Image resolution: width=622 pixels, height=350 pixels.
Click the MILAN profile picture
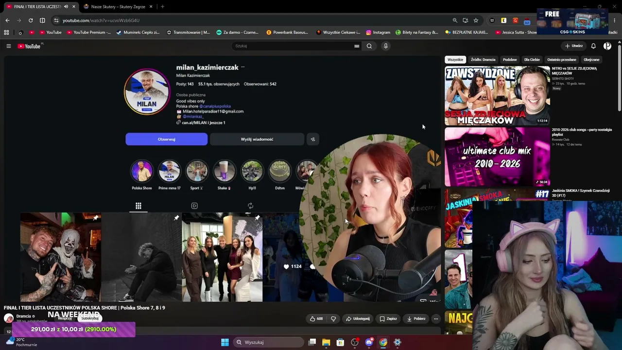coord(147,92)
